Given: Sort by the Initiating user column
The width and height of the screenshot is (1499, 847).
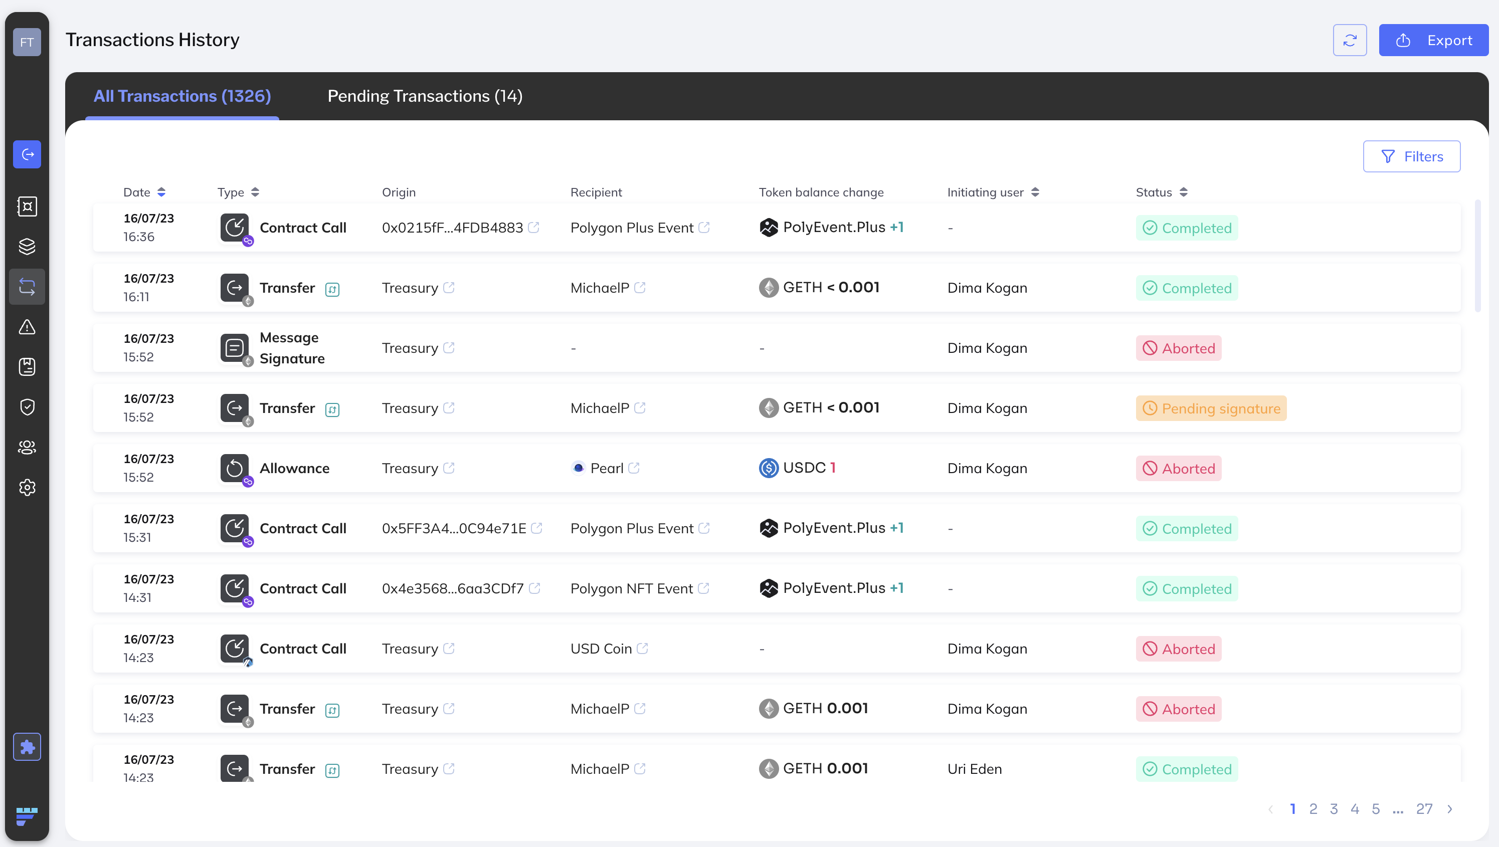Looking at the screenshot, I should pos(1035,192).
